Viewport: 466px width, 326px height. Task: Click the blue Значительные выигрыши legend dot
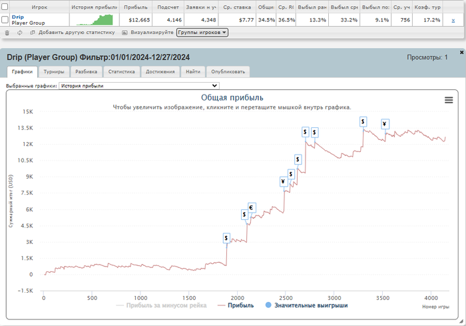pos(268,305)
